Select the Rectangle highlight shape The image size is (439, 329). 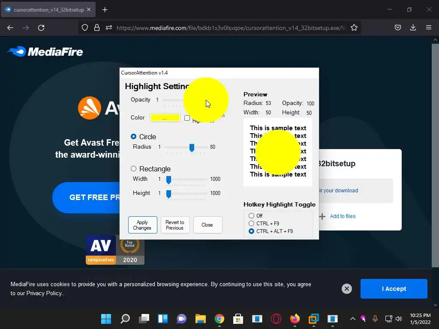tap(134, 169)
